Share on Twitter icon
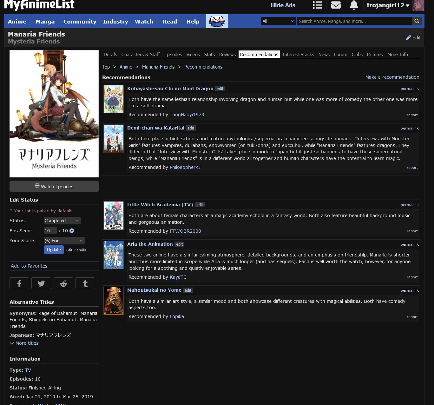 pos(41,283)
